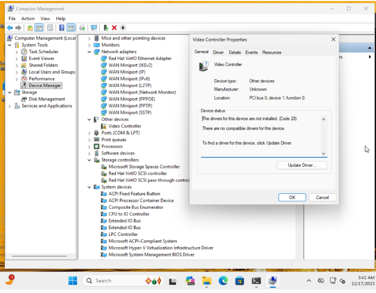Open Task View from the taskbar
This screenshot has width=376, height=293.
pos(172,281)
